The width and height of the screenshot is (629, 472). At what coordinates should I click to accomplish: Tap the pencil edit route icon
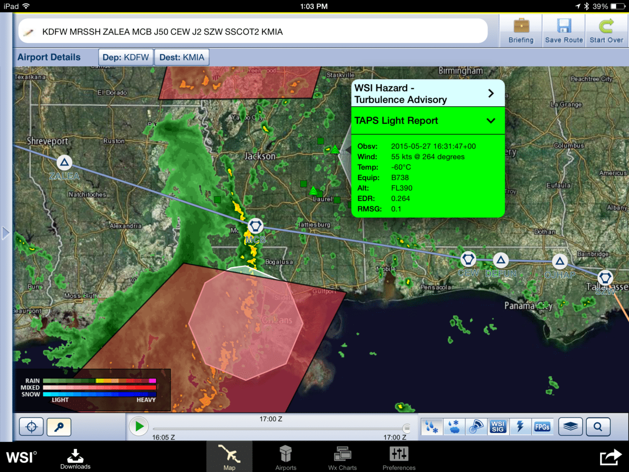pos(29,32)
